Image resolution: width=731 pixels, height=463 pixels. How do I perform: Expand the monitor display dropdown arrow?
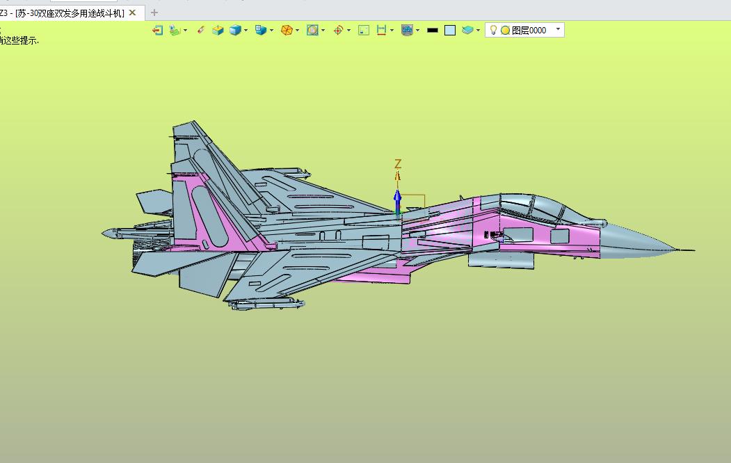[417, 31]
